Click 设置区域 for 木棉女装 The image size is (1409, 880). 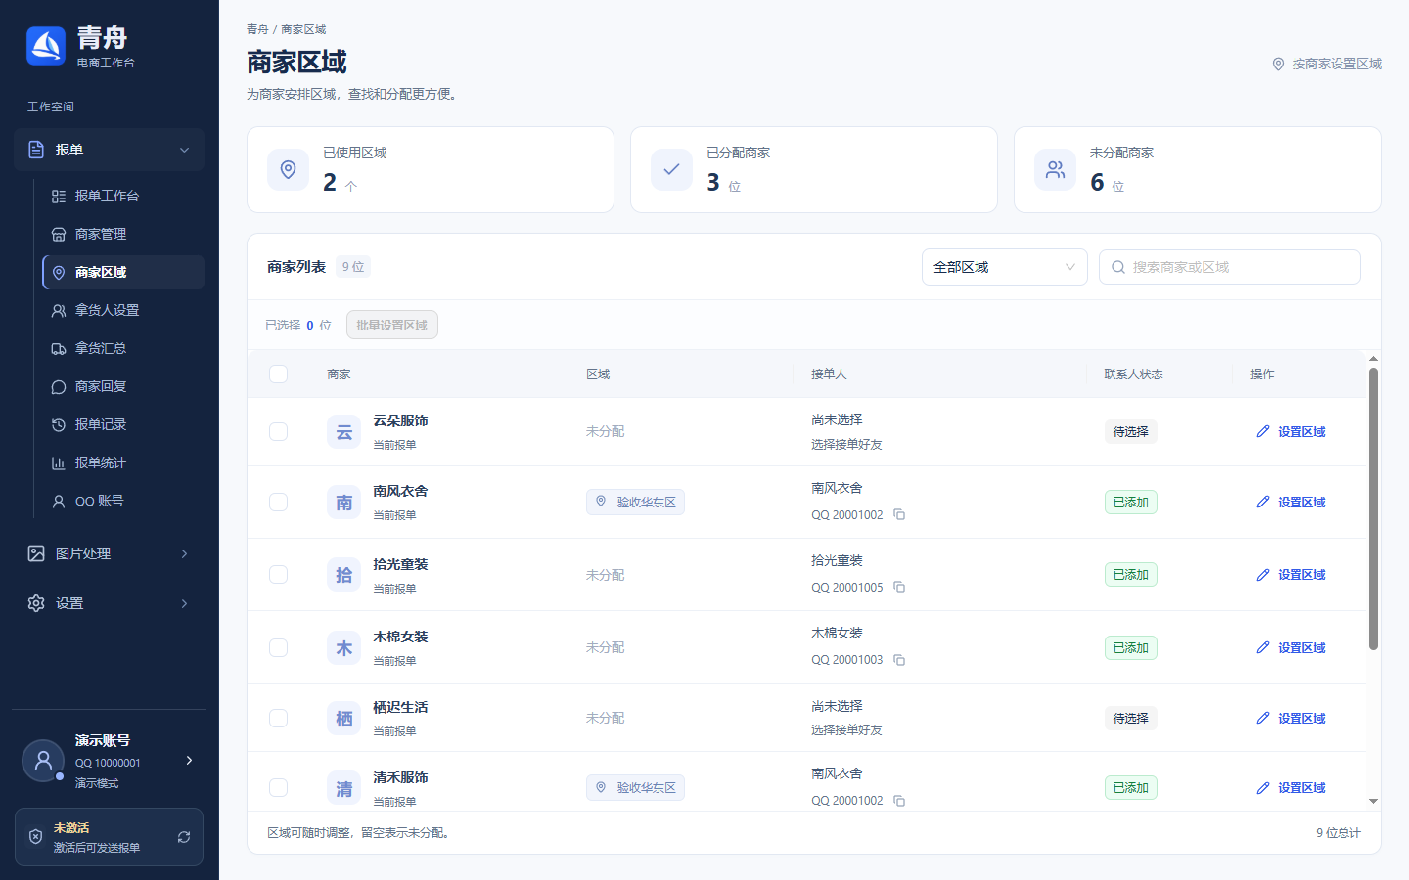(x=1291, y=648)
